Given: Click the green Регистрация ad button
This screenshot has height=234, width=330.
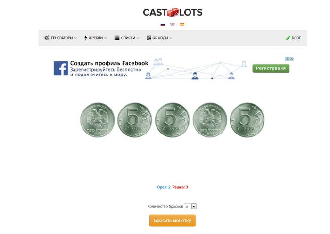Looking at the screenshot, I should pos(271,68).
